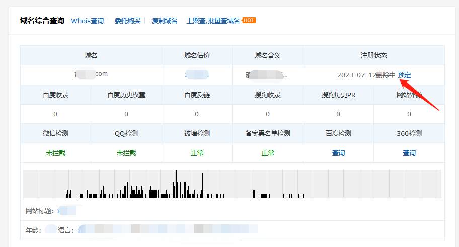Click the 360检测 header cell
The width and height of the screenshot is (459, 247).
[409, 133]
